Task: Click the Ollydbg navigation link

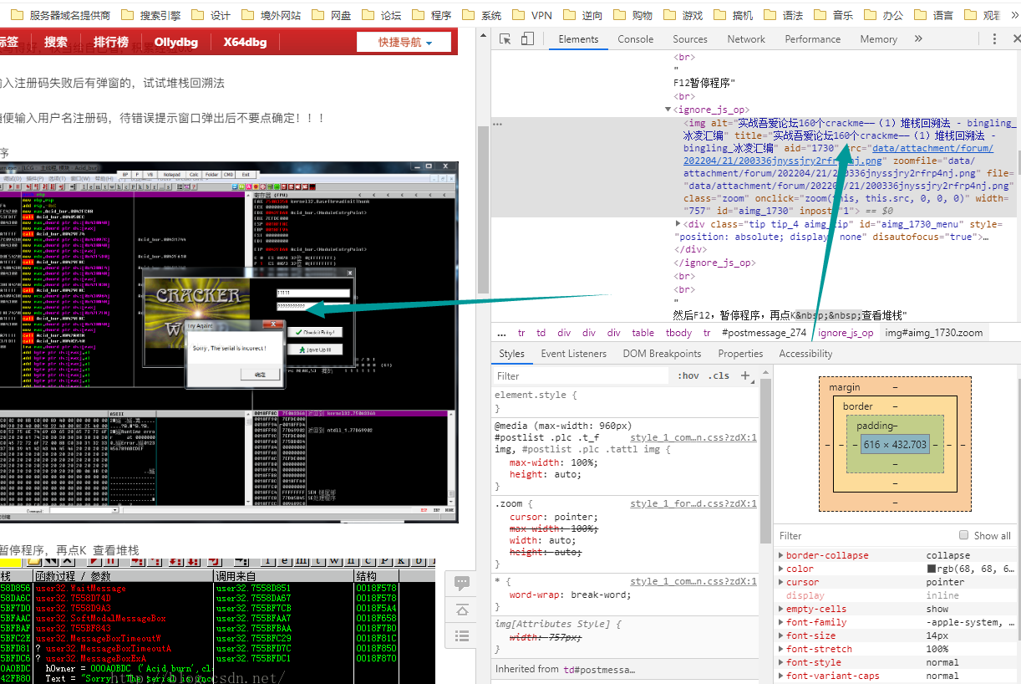Action: pos(176,43)
